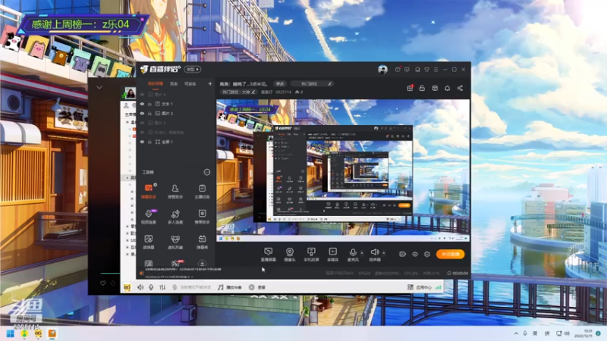Add a 手机投屏 phone mirroring source
This screenshot has height=341, width=607.
(311, 255)
